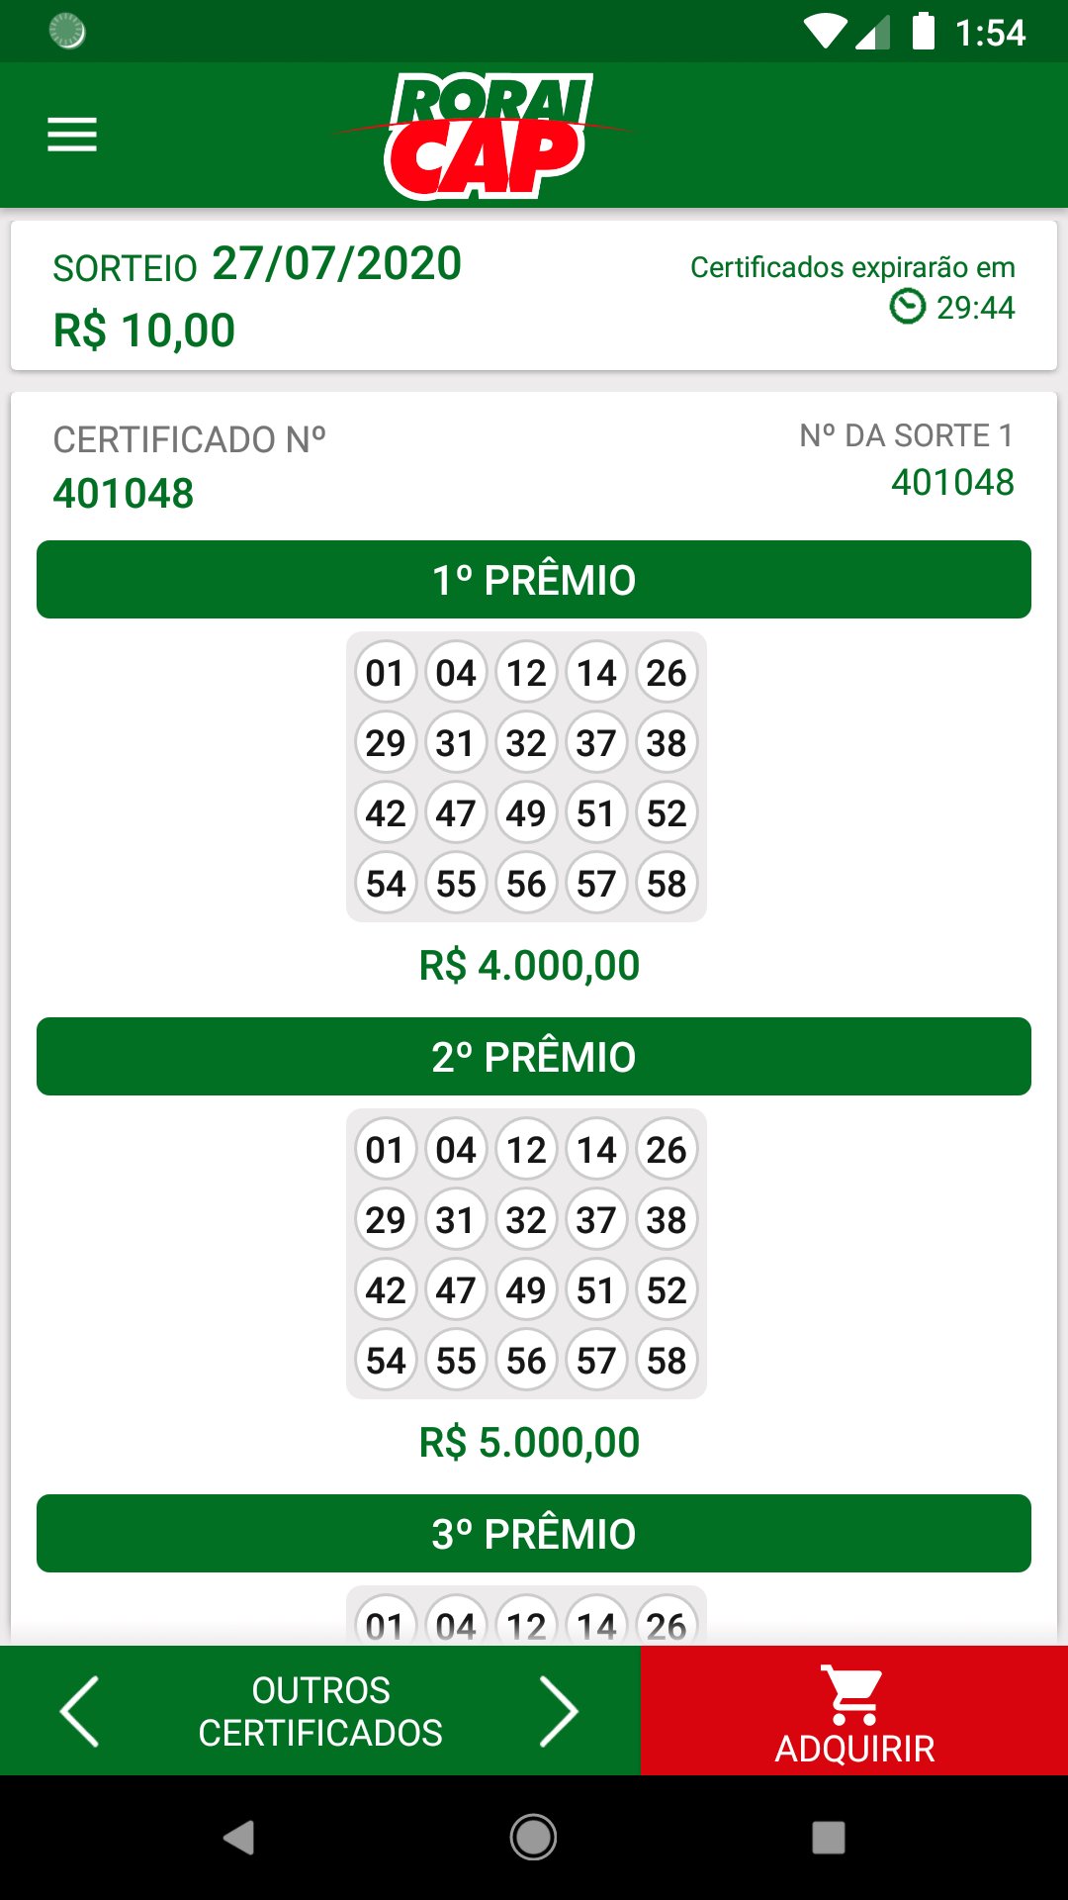Image resolution: width=1068 pixels, height=1900 pixels.
Task: Tap number 01 in 2º prêmio grid
Action: pyautogui.click(x=385, y=1150)
